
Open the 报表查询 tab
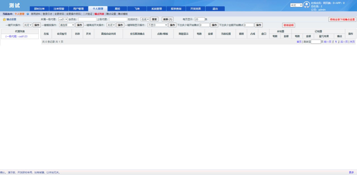pyautogui.click(x=176, y=9)
